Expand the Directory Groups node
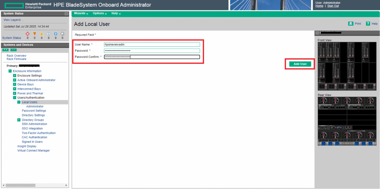 coord(19,120)
